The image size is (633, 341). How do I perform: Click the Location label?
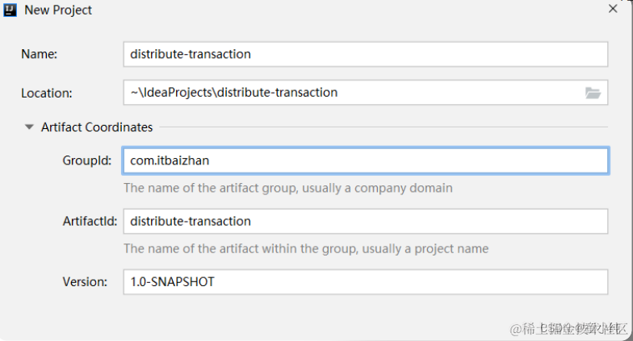click(x=47, y=93)
